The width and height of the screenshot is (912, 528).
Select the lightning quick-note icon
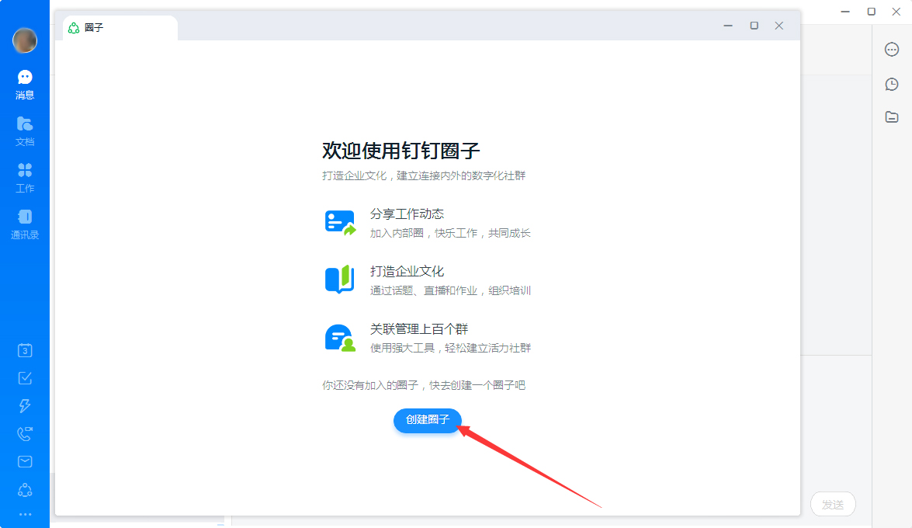pos(24,405)
